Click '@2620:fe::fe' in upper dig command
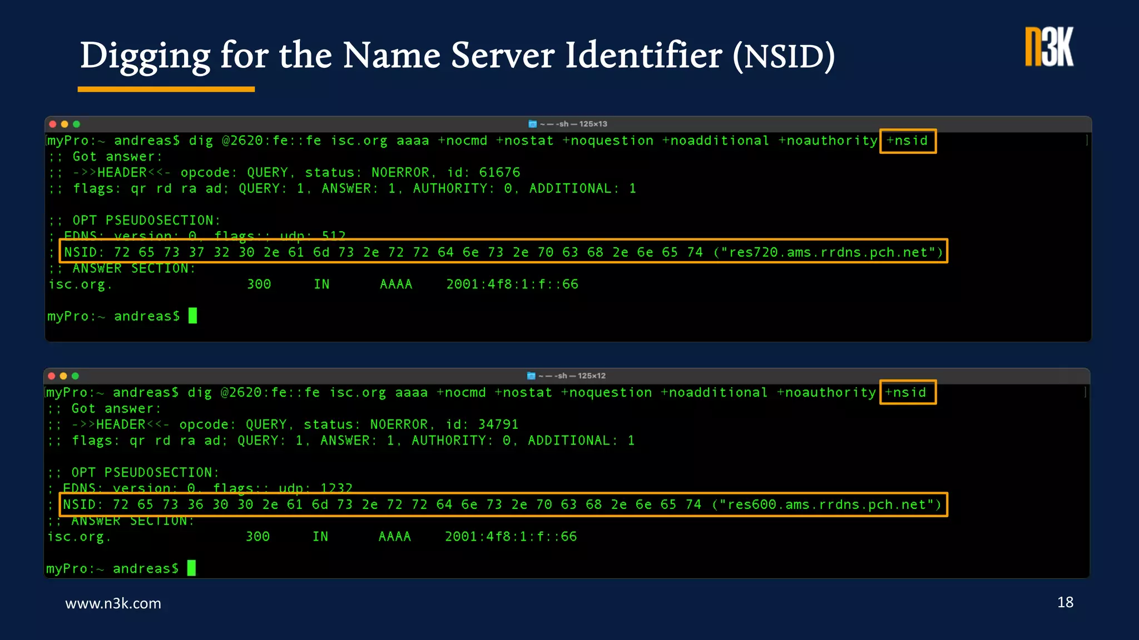 [271, 141]
